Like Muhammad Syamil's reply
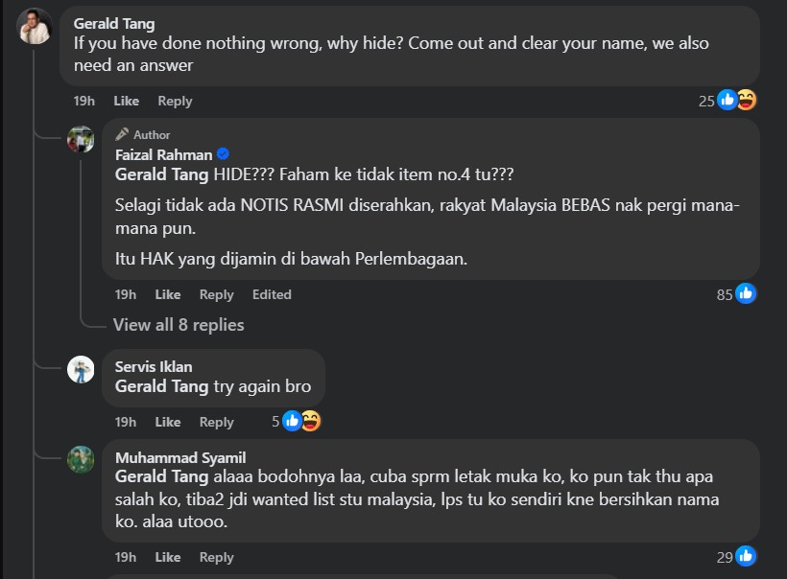Image resolution: width=787 pixels, height=579 pixels. point(168,557)
